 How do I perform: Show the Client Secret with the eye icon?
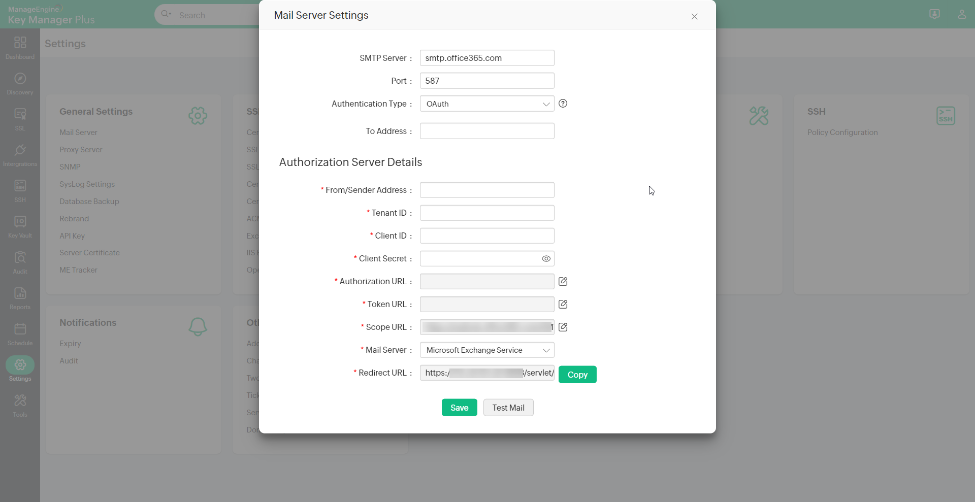(546, 258)
